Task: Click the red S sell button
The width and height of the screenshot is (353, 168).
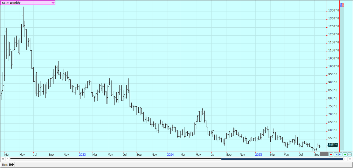Action: point(343,4)
